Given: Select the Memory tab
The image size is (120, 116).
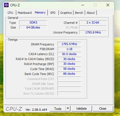Looking at the screenshot, I should tap(40, 12).
